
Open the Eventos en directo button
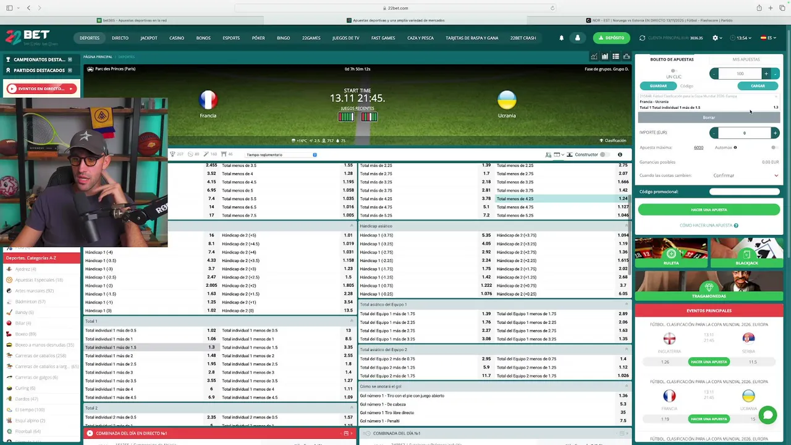[x=41, y=89]
